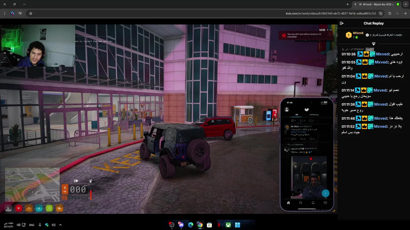The height and width of the screenshot is (230, 410).
Task: Click the green HUD status icon
Action: [x=49, y=208]
